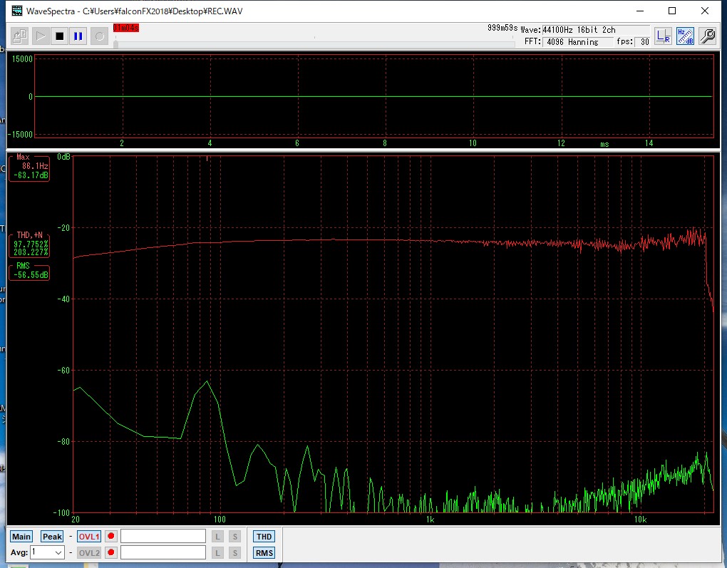Click the FFT 4096 Hanning settings field
The height and width of the screenshot is (568, 727).
577,42
